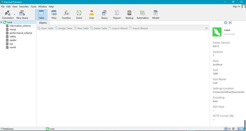The height and width of the screenshot is (131, 246).
Task: Open the Event toolbar icon
Action: [x=79, y=15]
